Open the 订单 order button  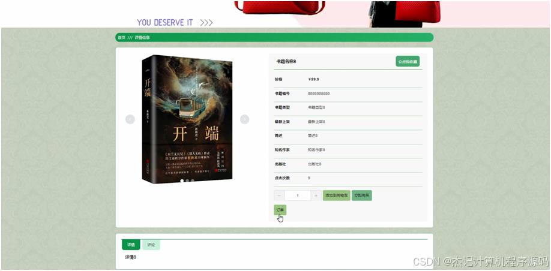(280, 210)
